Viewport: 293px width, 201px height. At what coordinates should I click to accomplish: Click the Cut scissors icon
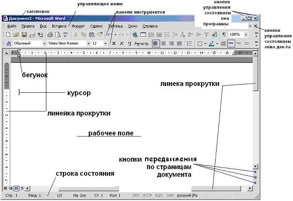[x=75, y=35]
